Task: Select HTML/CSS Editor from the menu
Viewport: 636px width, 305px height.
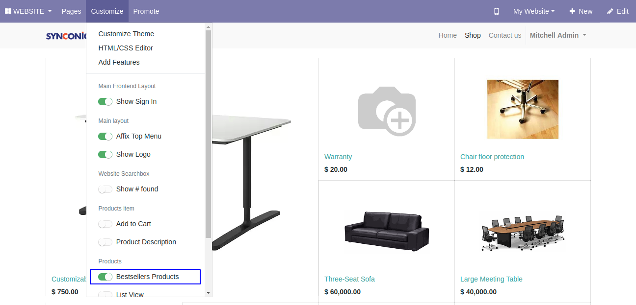Action: click(126, 48)
